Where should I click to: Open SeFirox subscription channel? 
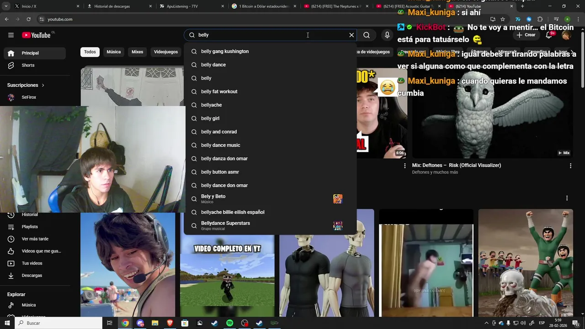pos(35,97)
